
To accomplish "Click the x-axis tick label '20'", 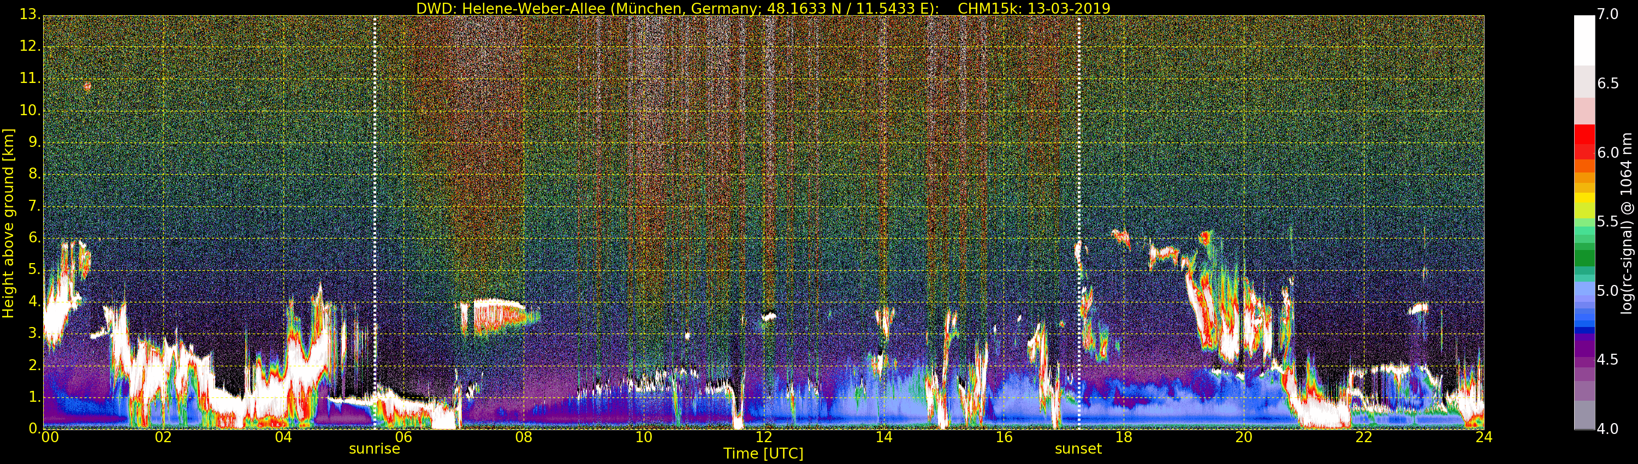I will tap(1244, 437).
